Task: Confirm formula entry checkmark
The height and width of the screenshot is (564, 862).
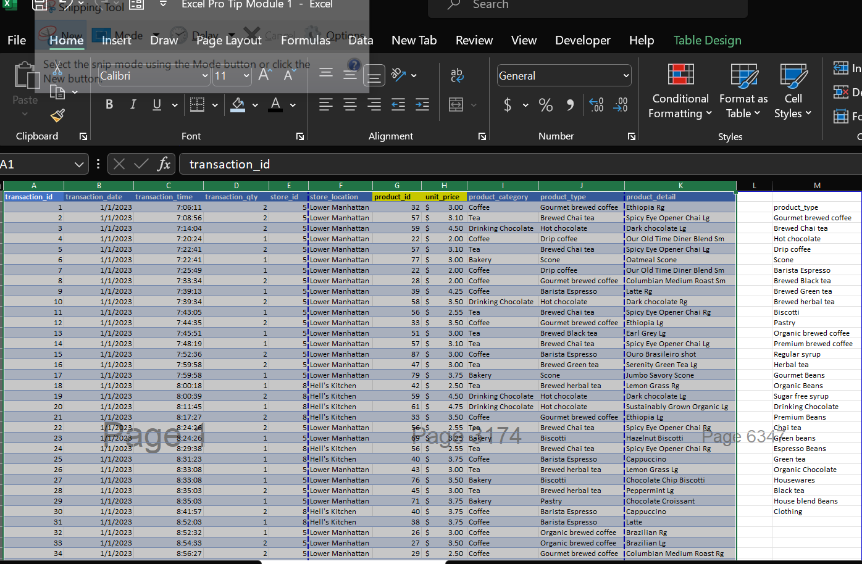Action: pos(141,164)
